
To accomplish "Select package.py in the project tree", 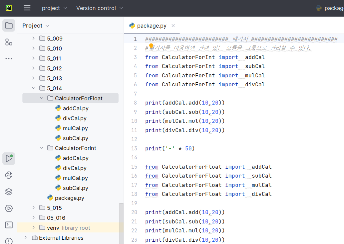I will (x=69, y=198).
